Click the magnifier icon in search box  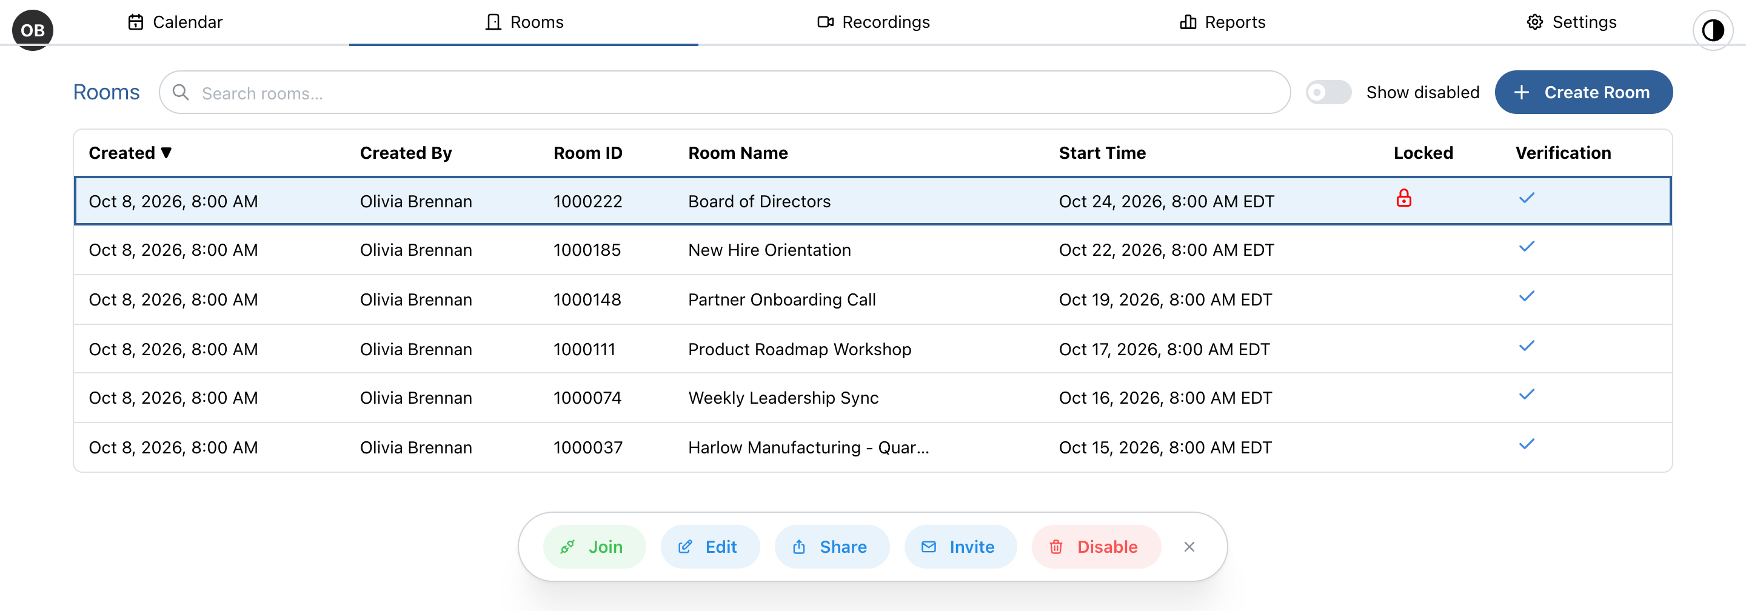click(x=180, y=92)
